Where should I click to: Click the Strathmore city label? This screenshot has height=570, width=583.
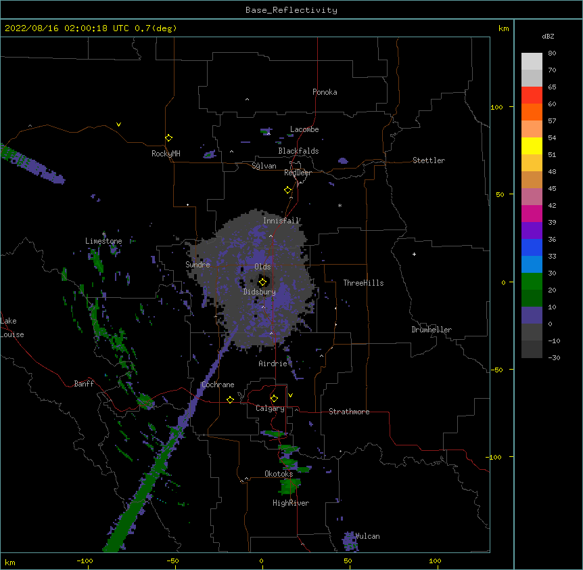tap(349, 412)
